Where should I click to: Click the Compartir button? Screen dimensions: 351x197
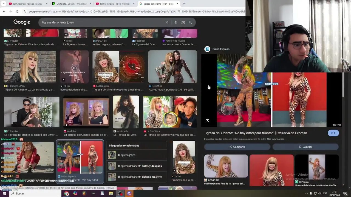(237, 147)
